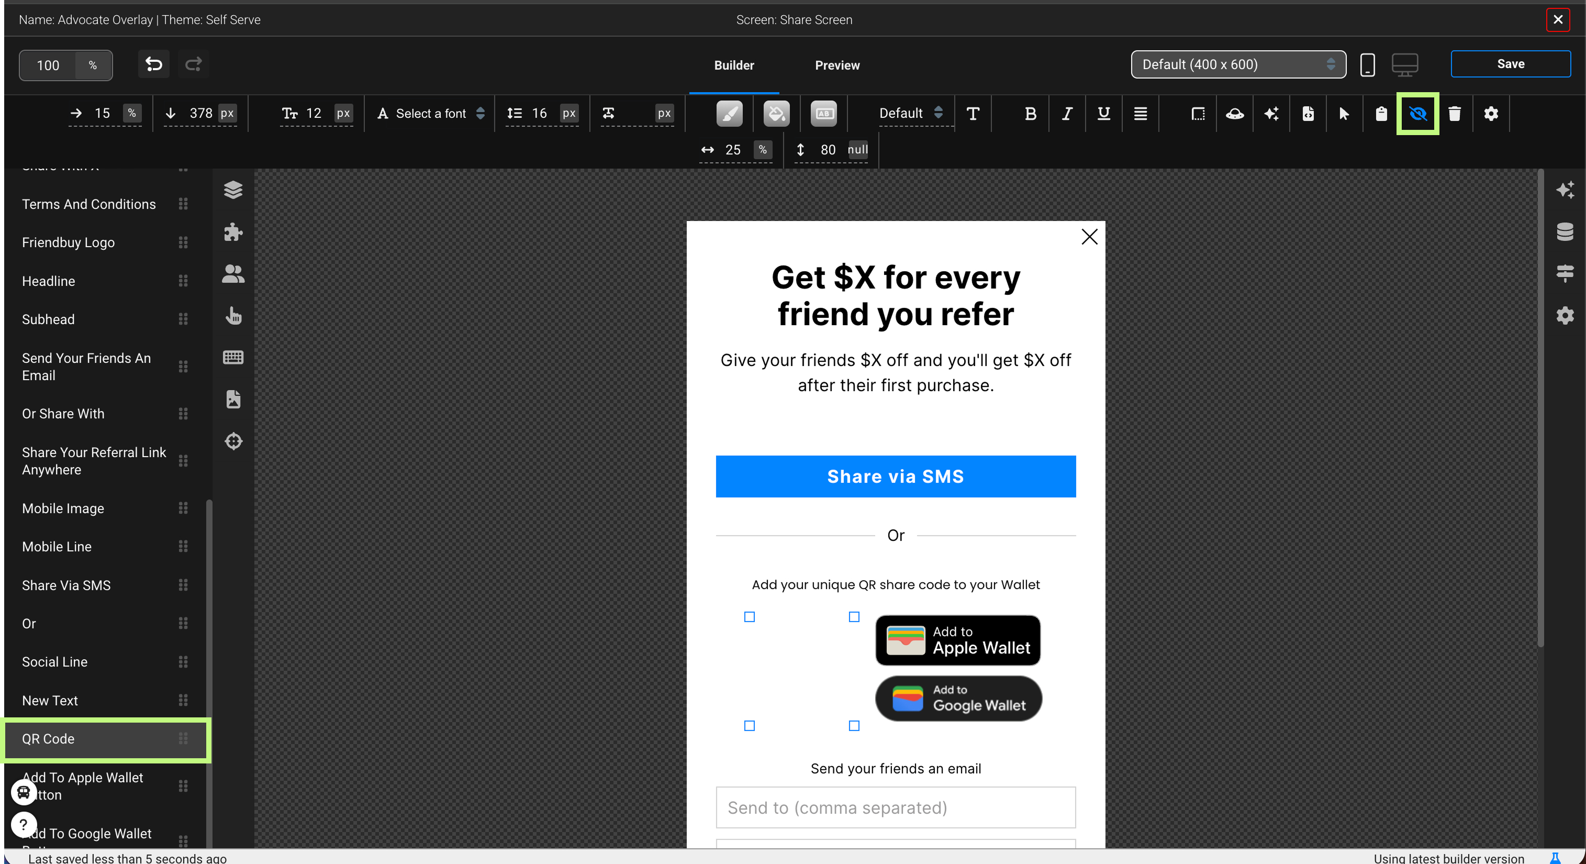Select the Headline layer in list

click(49, 281)
